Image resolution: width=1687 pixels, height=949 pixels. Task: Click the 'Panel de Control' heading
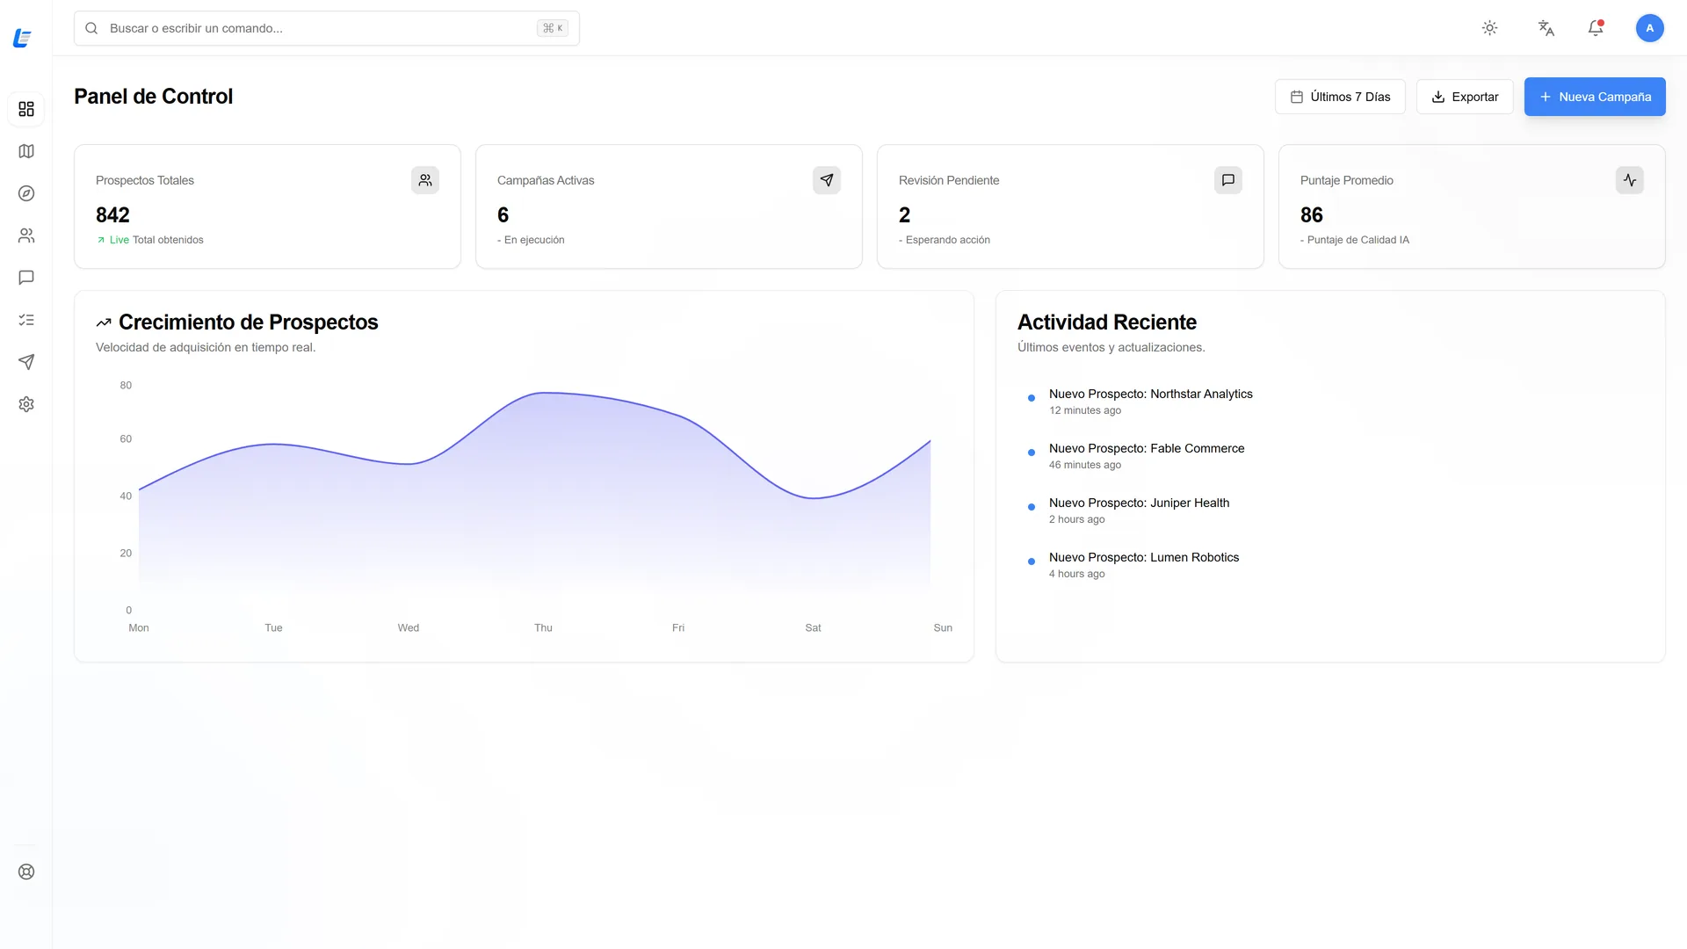[153, 97]
